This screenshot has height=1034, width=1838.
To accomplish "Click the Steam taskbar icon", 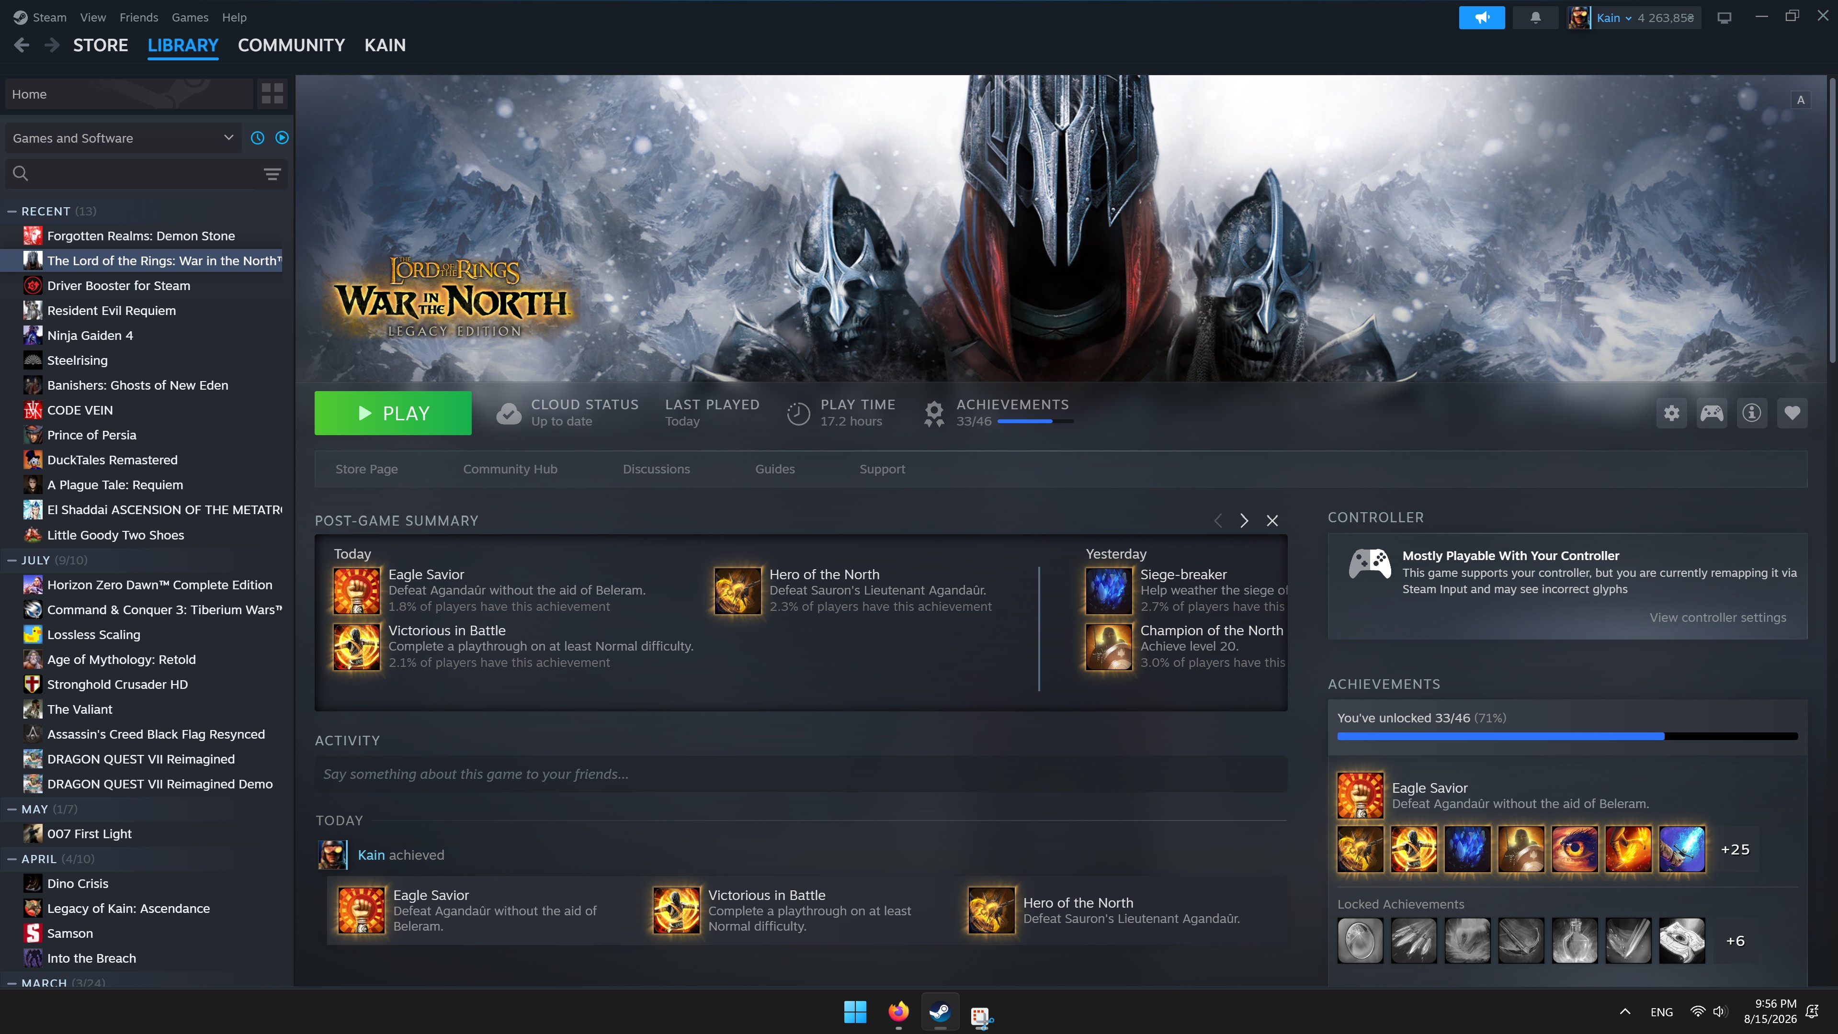I will (x=940, y=1011).
